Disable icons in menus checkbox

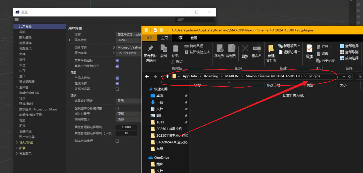(x=117, y=61)
